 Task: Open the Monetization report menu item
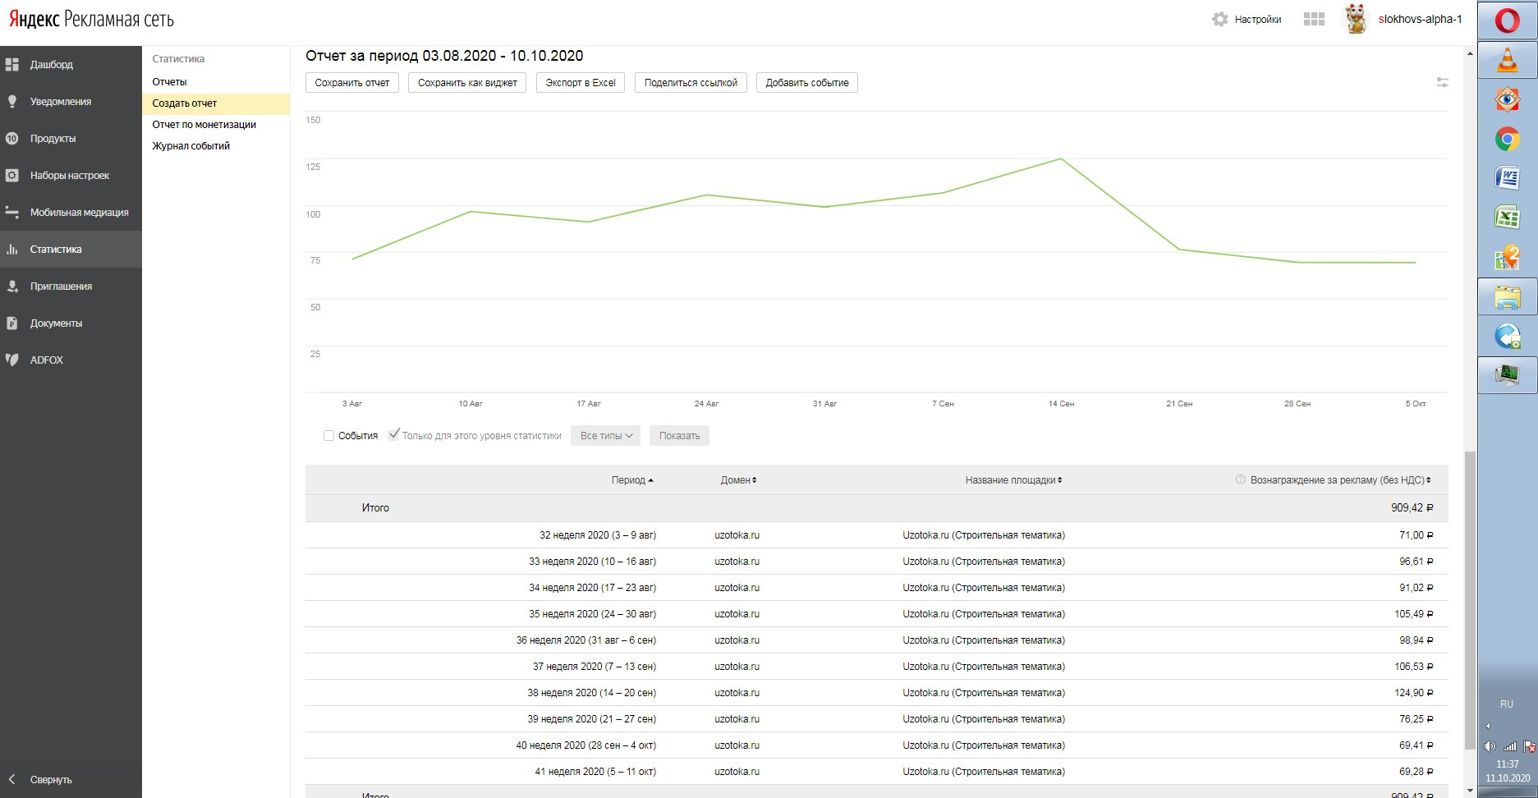point(204,125)
